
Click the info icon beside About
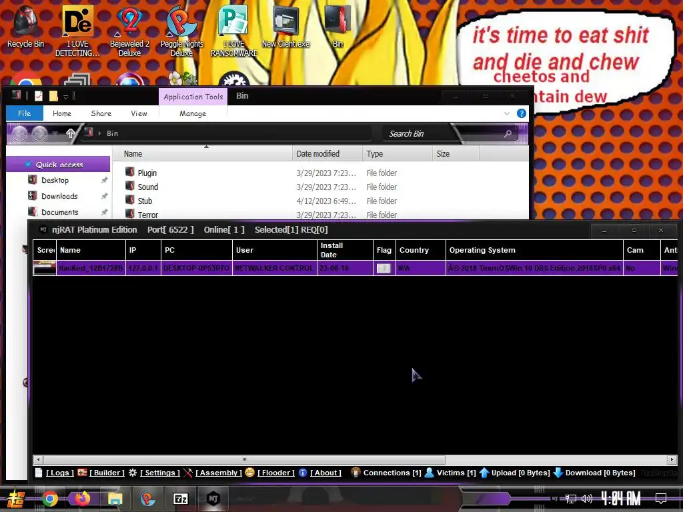click(x=303, y=473)
